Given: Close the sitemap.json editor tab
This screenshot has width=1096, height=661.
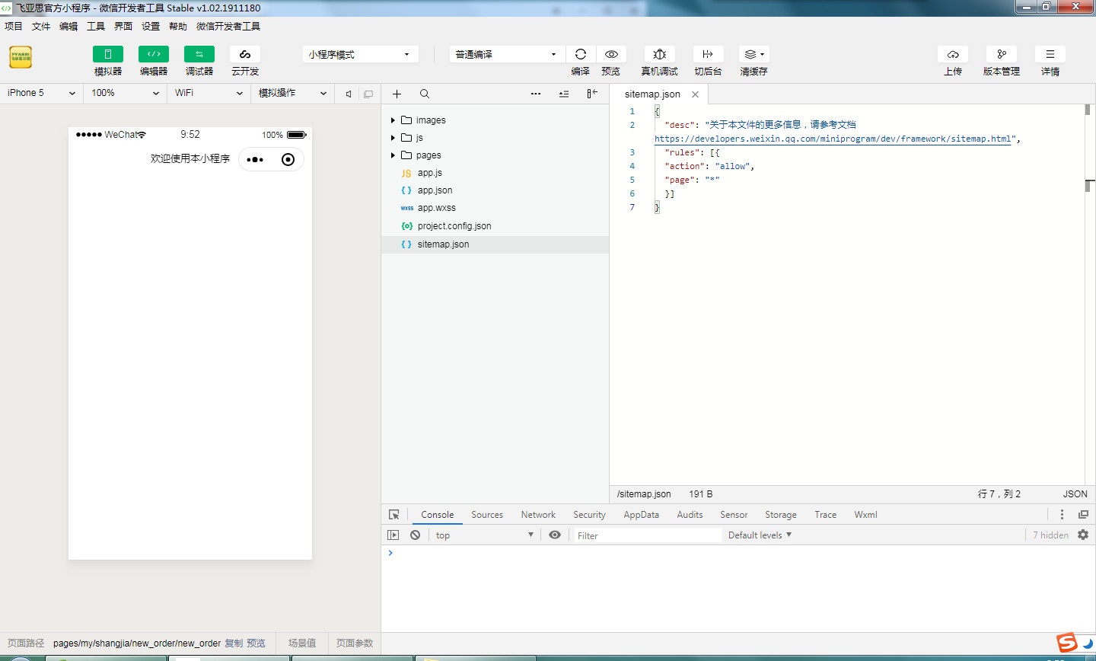Looking at the screenshot, I should point(695,94).
